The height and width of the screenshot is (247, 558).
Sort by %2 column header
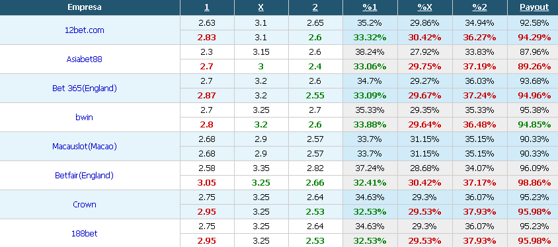[479, 7]
